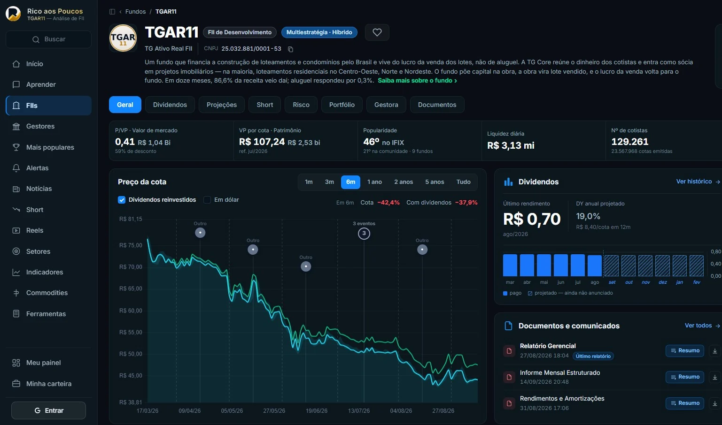Image resolution: width=722 pixels, height=425 pixels.
Task: Open the Dividendos tab
Action: click(170, 105)
